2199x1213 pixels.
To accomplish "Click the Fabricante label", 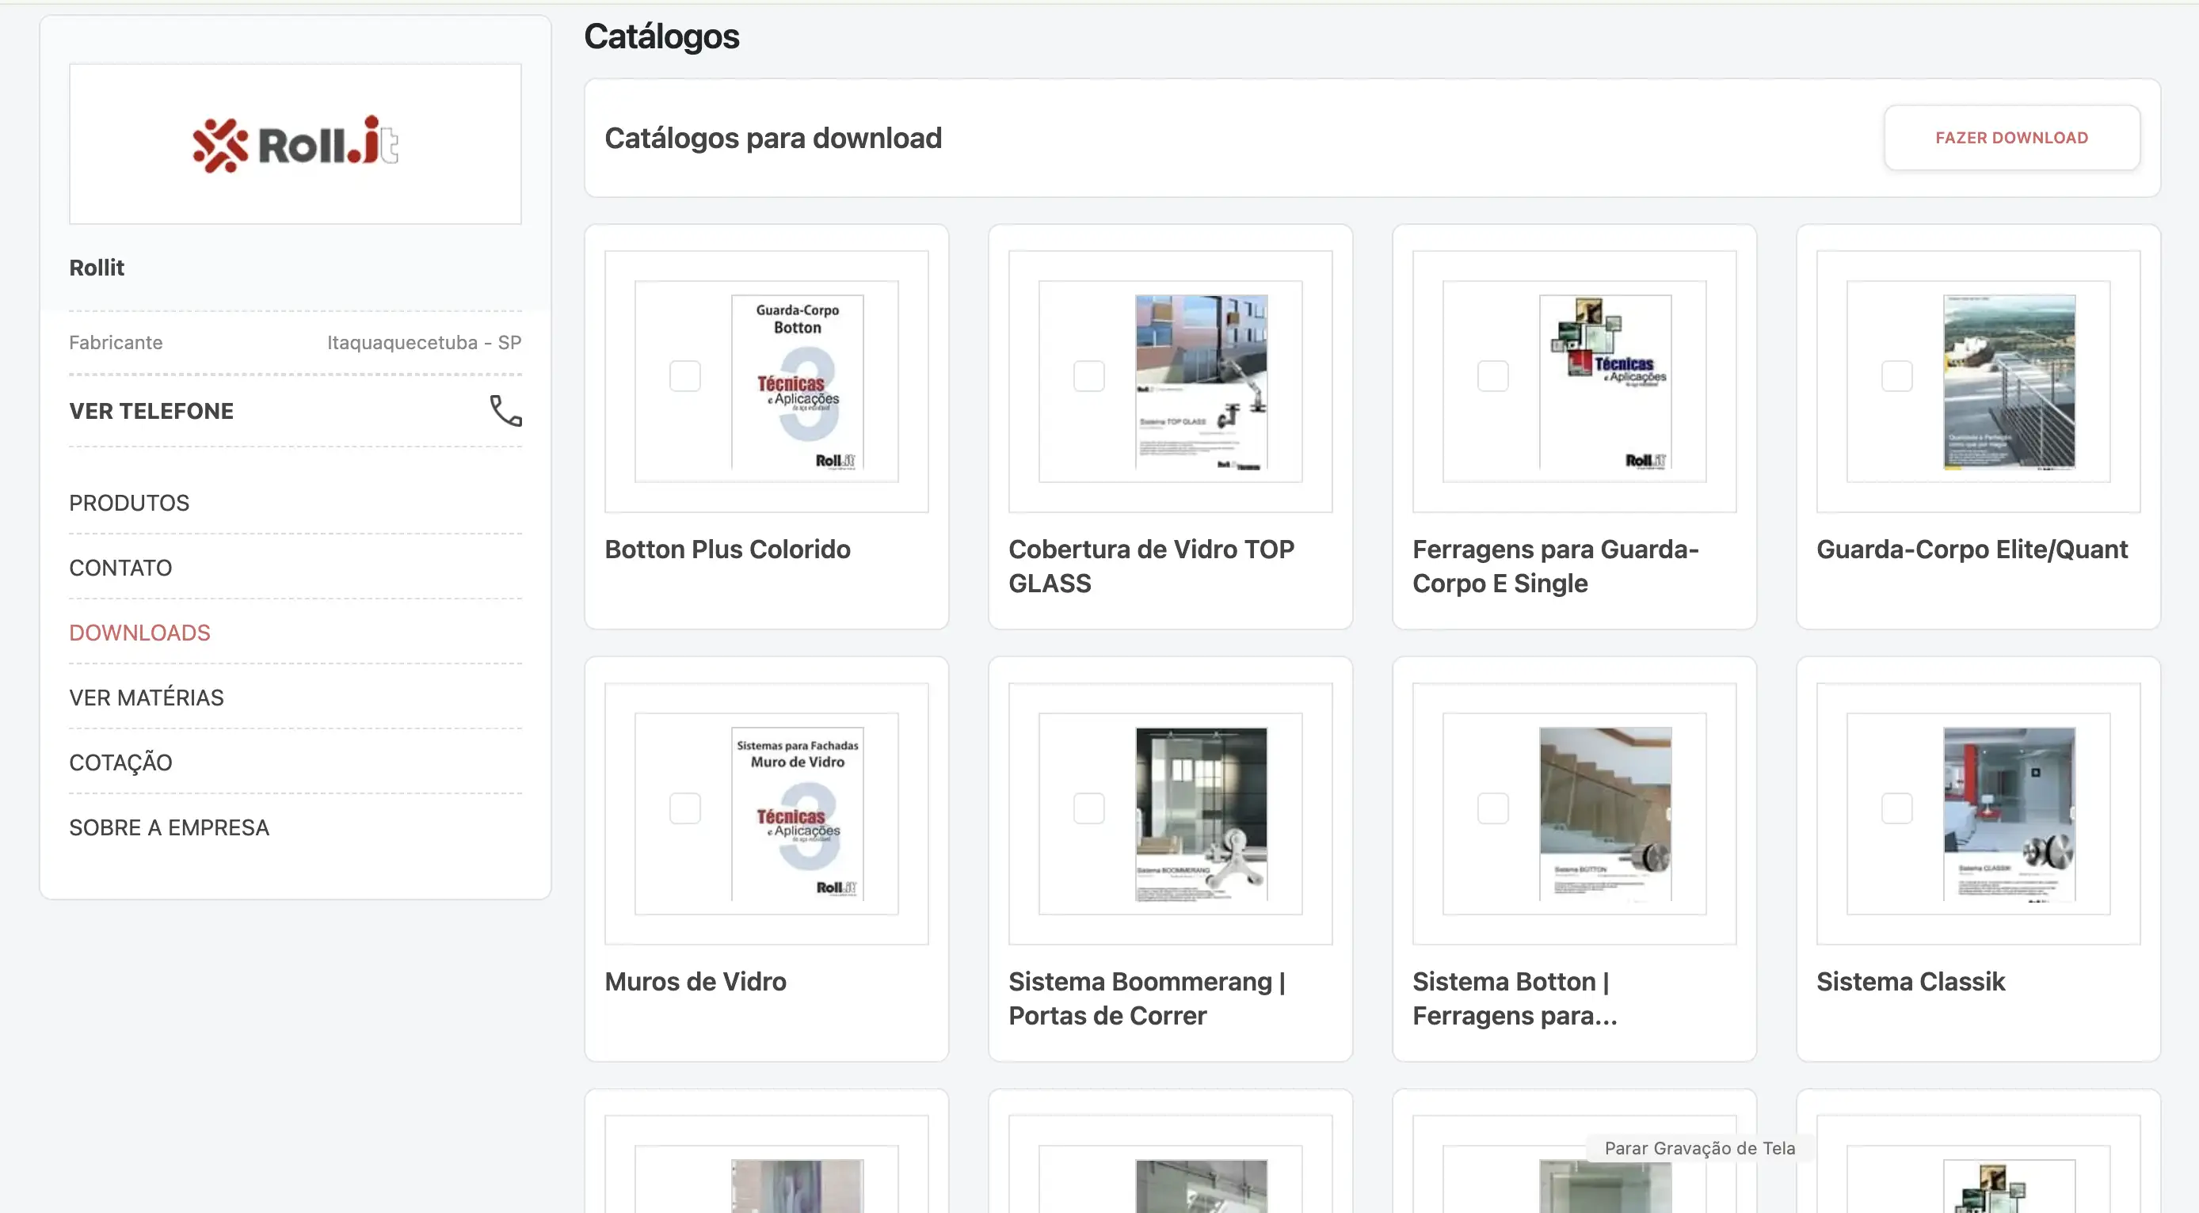I will [x=115, y=342].
